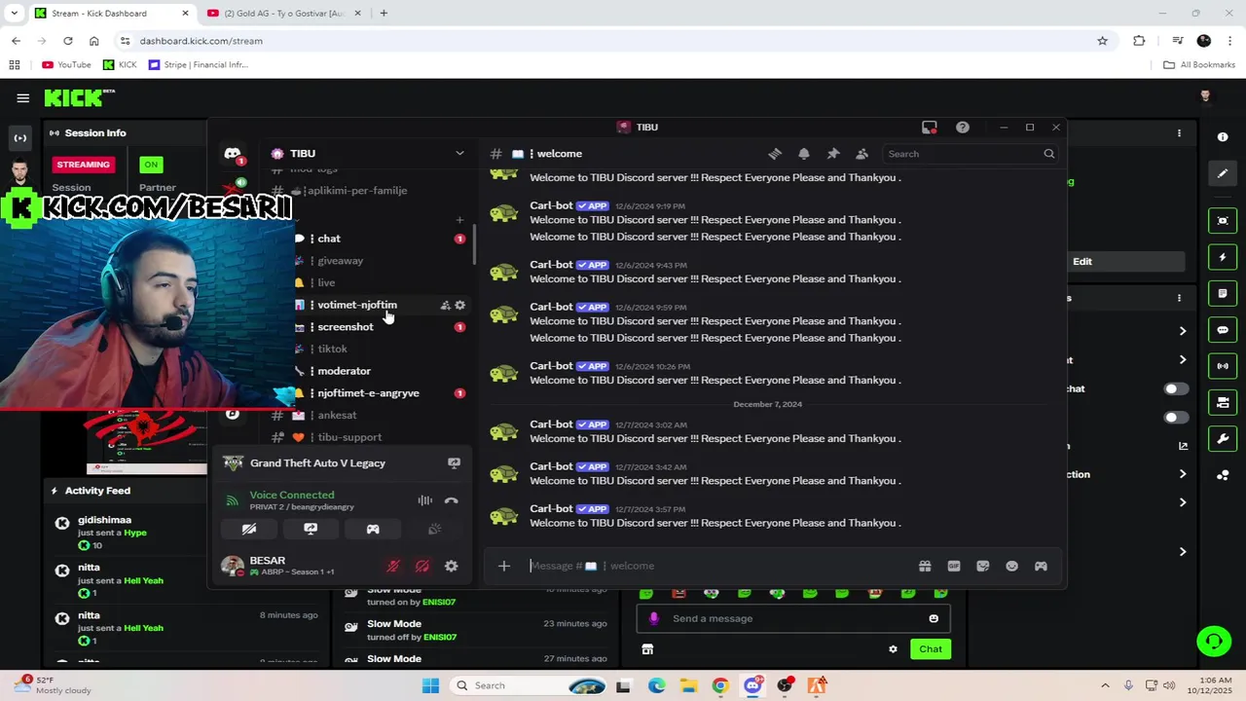
Task: Open the All Bookmarks folder
Action: tap(1199, 65)
